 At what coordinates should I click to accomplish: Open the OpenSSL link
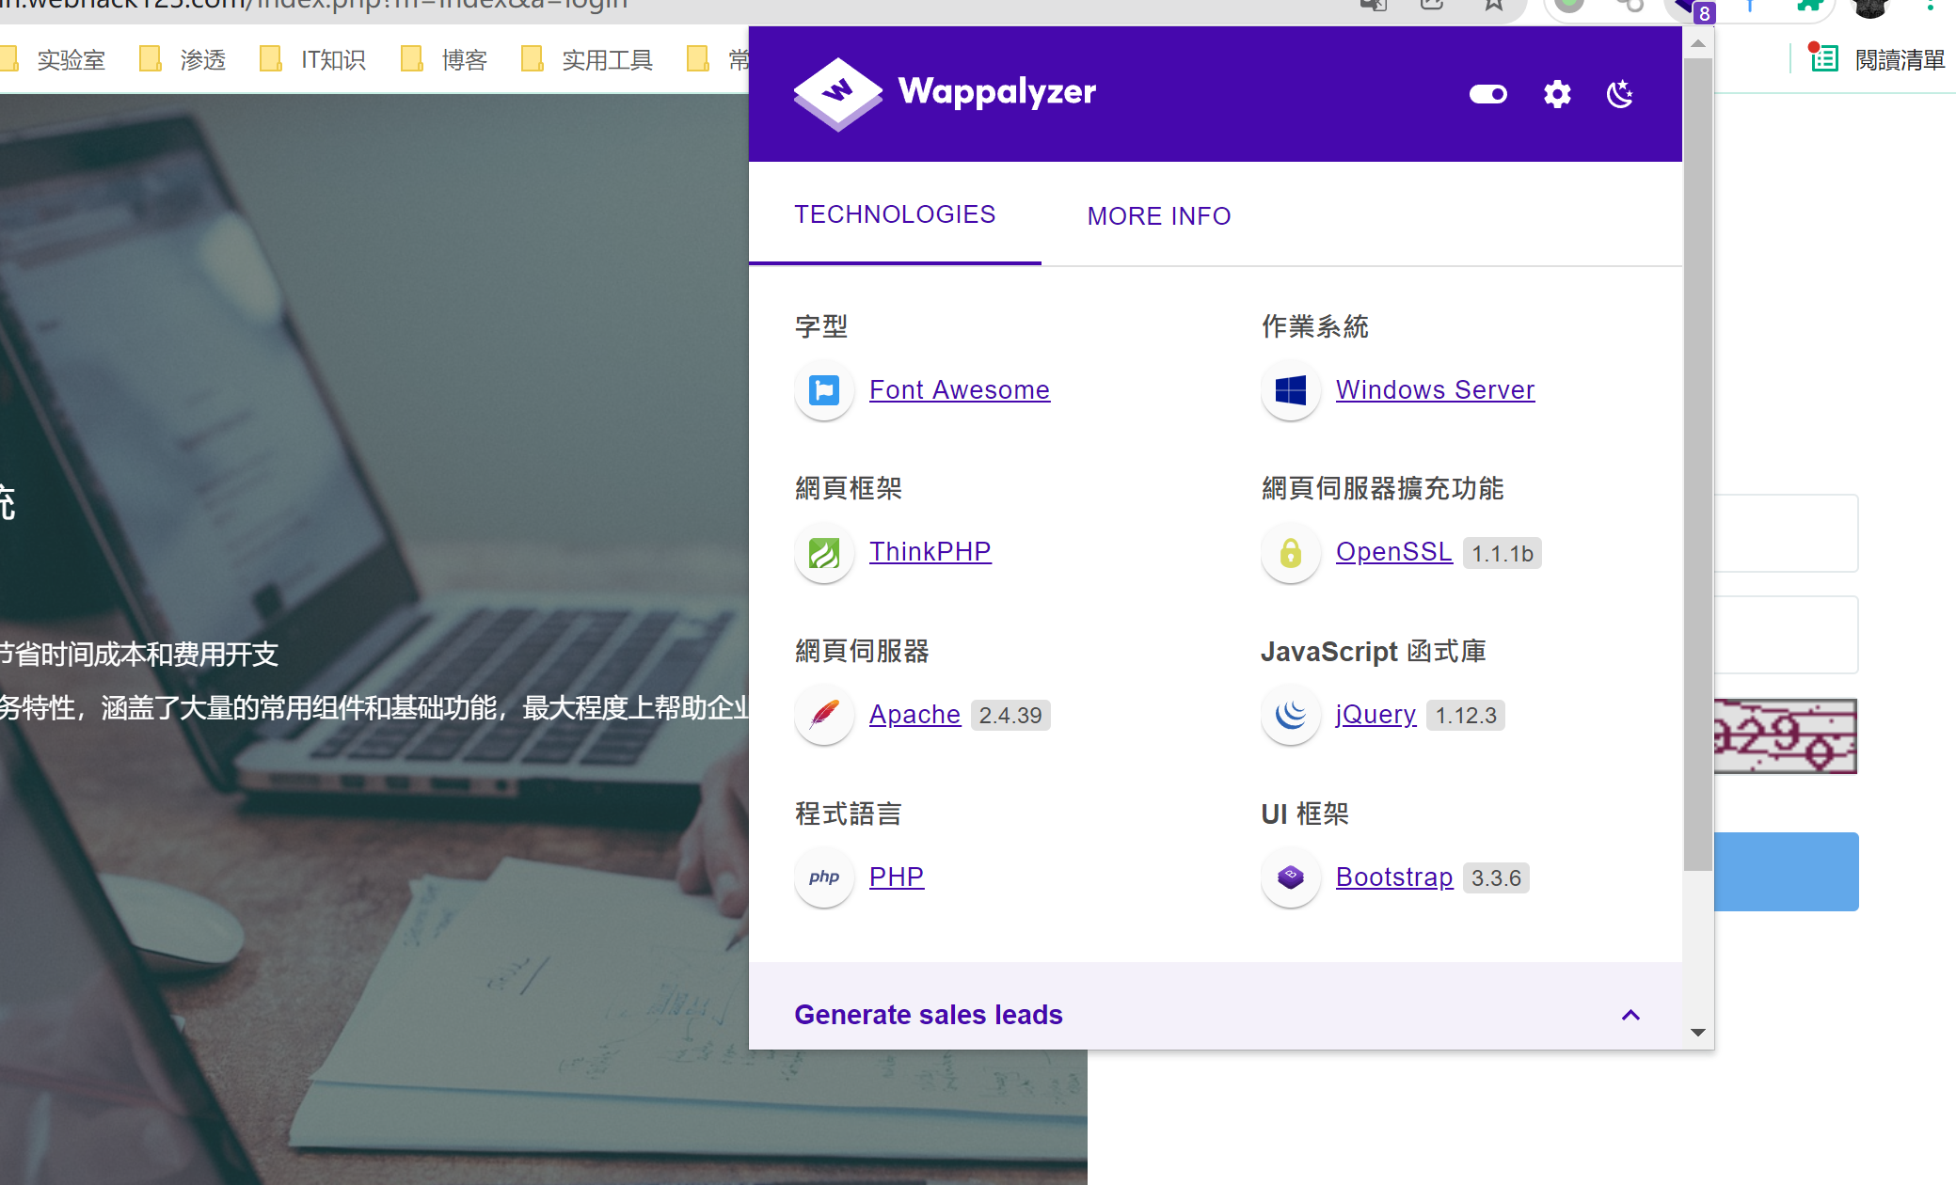(1393, 551)
